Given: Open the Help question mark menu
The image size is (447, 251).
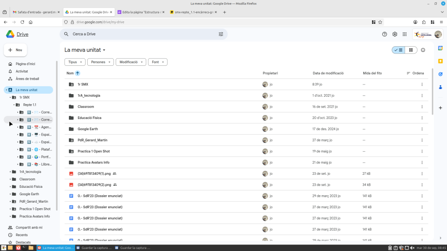Looking at the screenshot, I should click(x=385, y=34).
